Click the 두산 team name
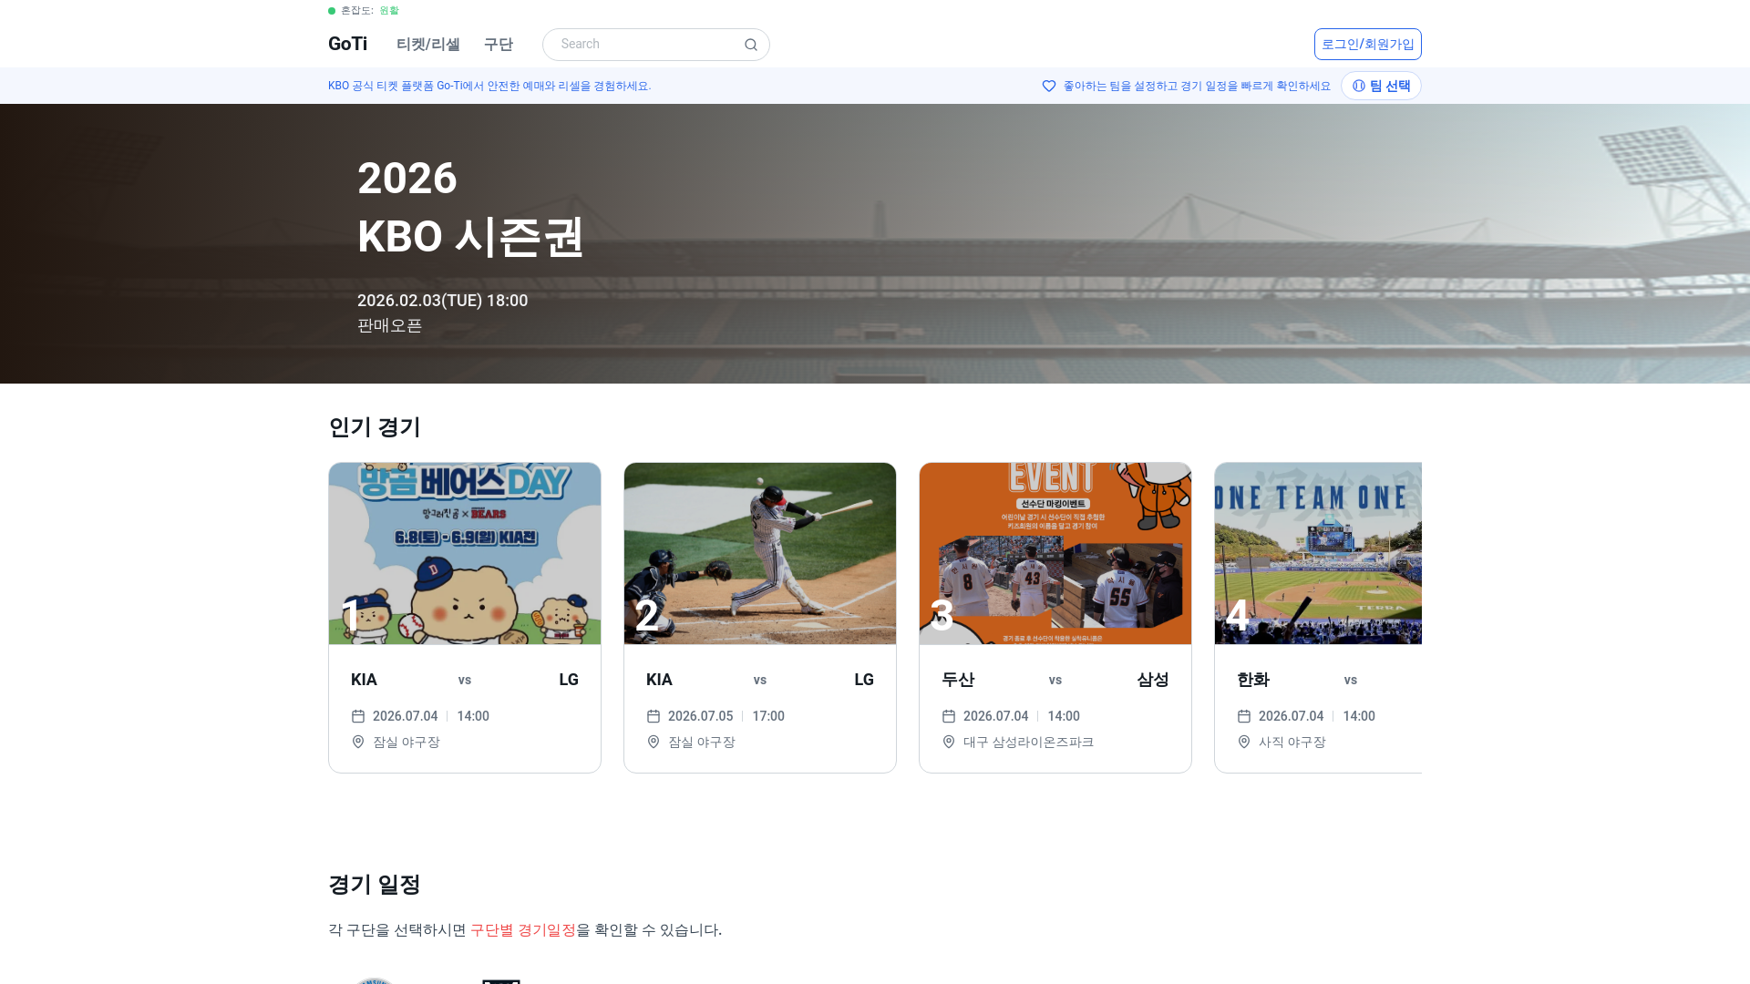The width and height of the screenshot is (1750, 984). pyautogui.click(x=958, y=680)
